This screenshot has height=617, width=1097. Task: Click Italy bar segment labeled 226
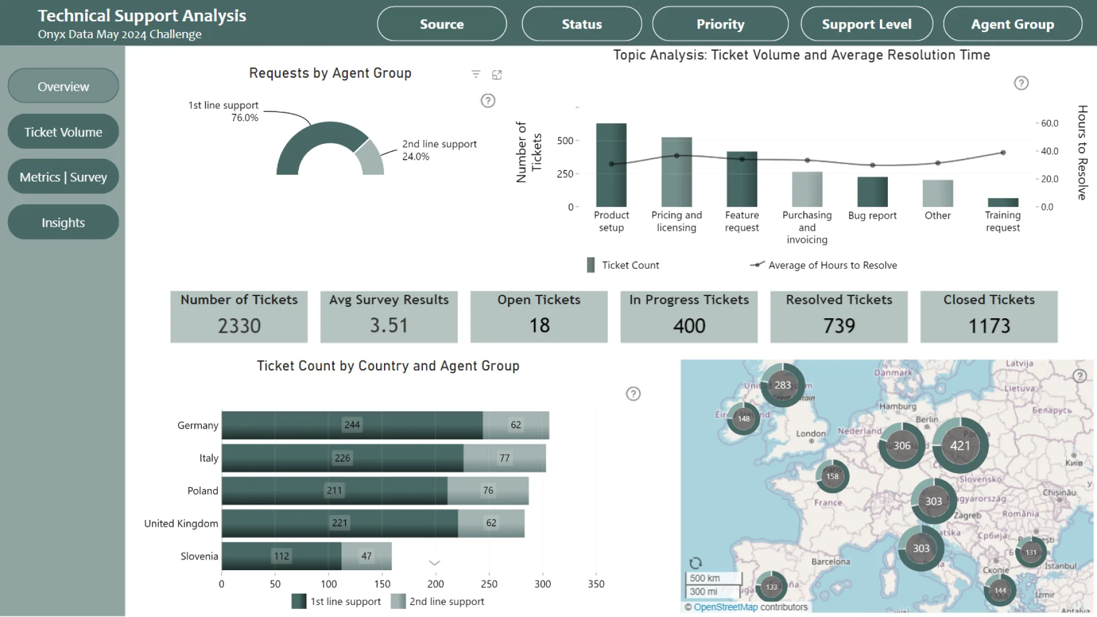(x=342, y=458)
